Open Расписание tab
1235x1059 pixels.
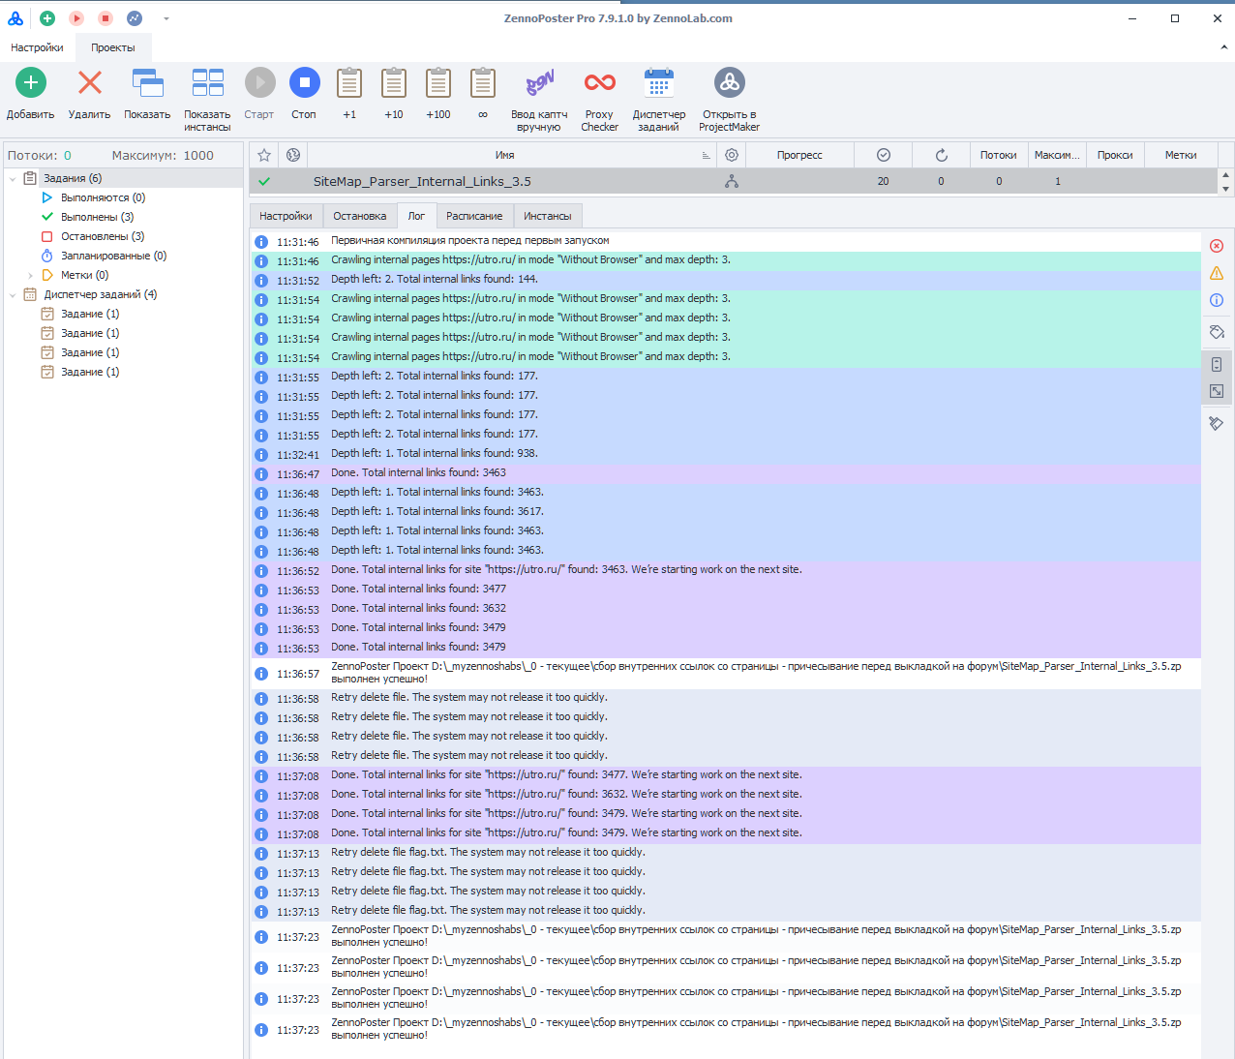(474, 216)
